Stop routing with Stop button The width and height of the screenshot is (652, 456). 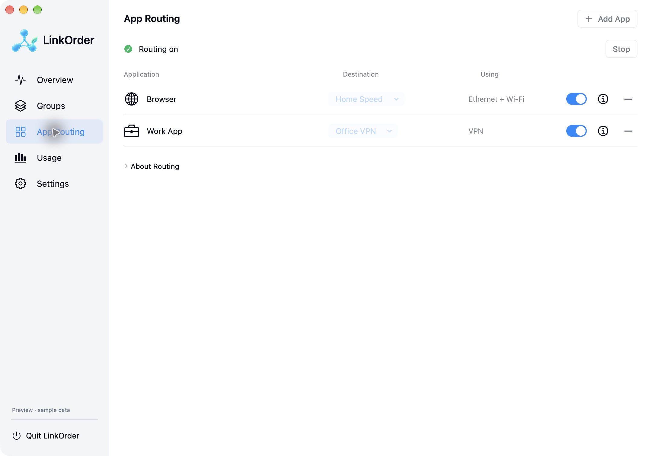(x=621, y=49)
